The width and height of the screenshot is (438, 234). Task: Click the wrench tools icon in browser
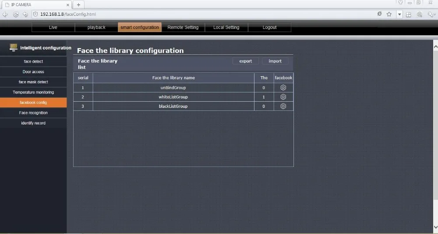431,14
